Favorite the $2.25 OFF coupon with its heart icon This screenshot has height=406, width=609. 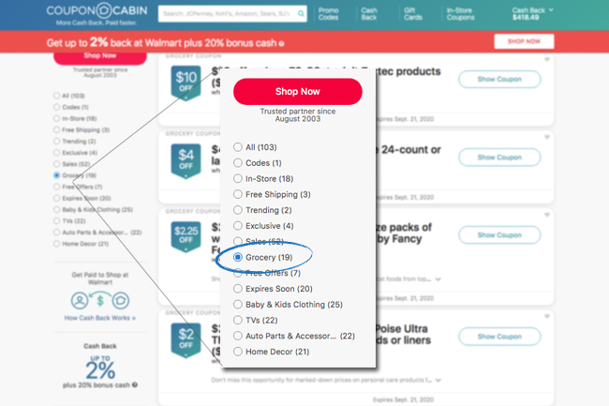[547, 215]
